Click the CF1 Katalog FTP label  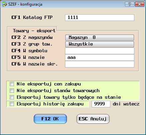(32, 17)
